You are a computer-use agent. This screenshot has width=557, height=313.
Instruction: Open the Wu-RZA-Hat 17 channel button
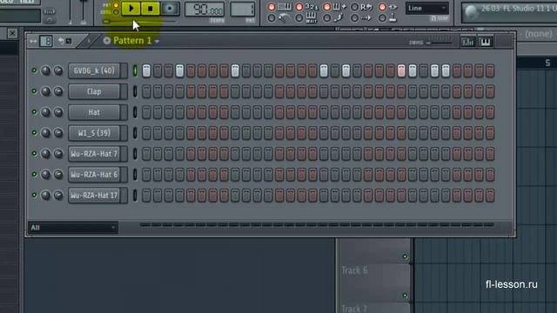coord(94,195)
